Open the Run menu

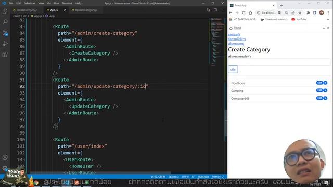(x=56, y=3)
